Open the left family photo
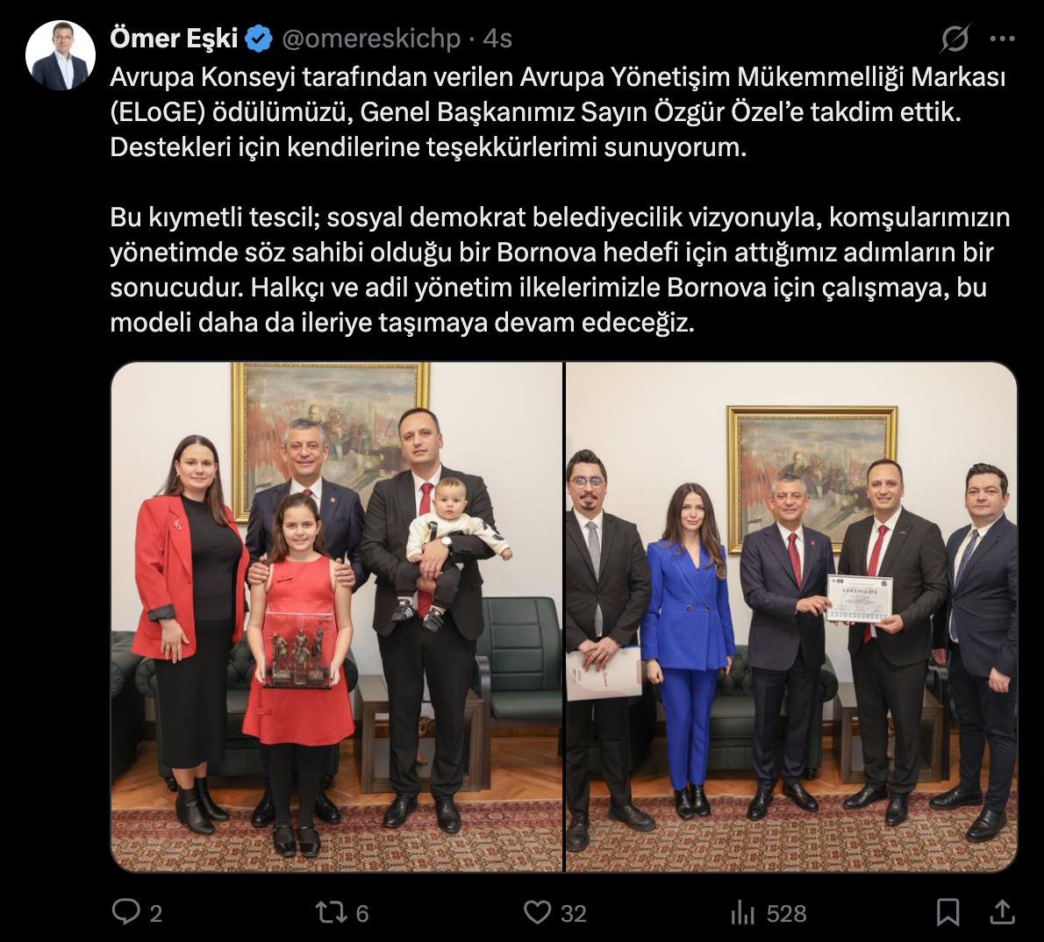The image size is (1044, 942). click(337, 617)
